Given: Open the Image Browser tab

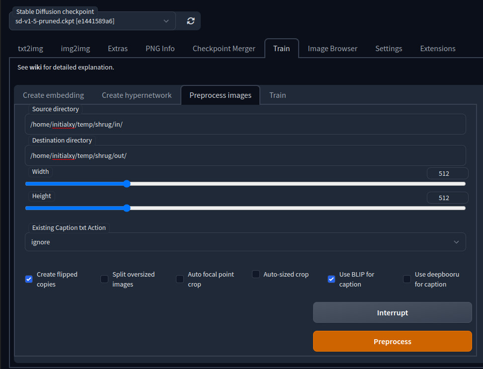Looking at the screenshot, I should (x=332, y=49).
